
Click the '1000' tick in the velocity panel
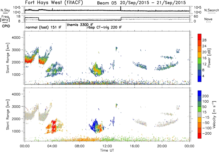click(16, 131)
